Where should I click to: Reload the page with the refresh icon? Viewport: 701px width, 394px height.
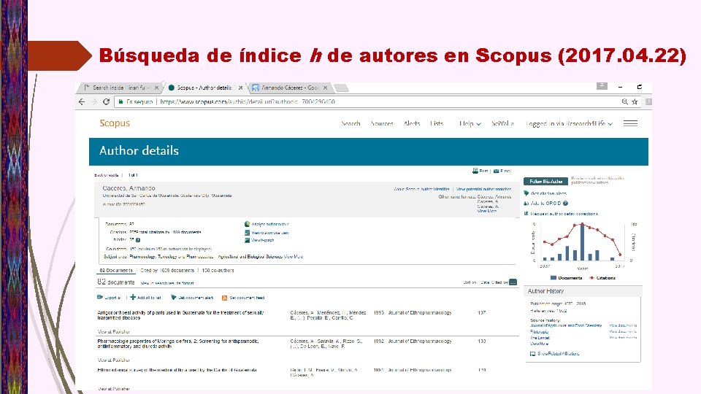[x=107, y=102]
